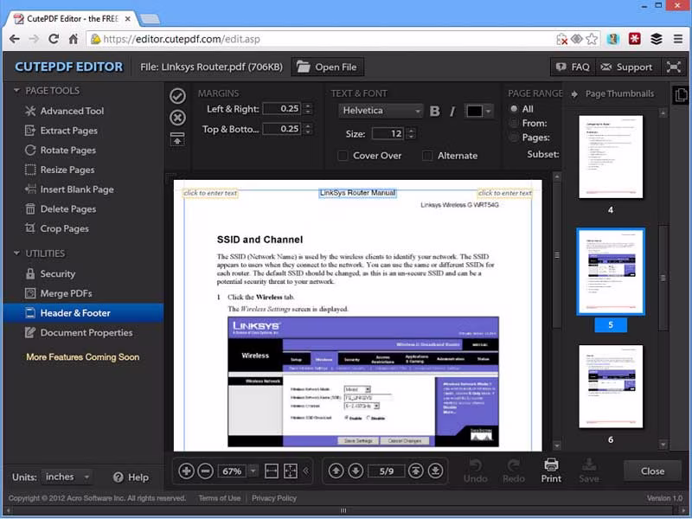Jump to last page icon
Screen dimensions: 692x519
(x=435, y=471)
